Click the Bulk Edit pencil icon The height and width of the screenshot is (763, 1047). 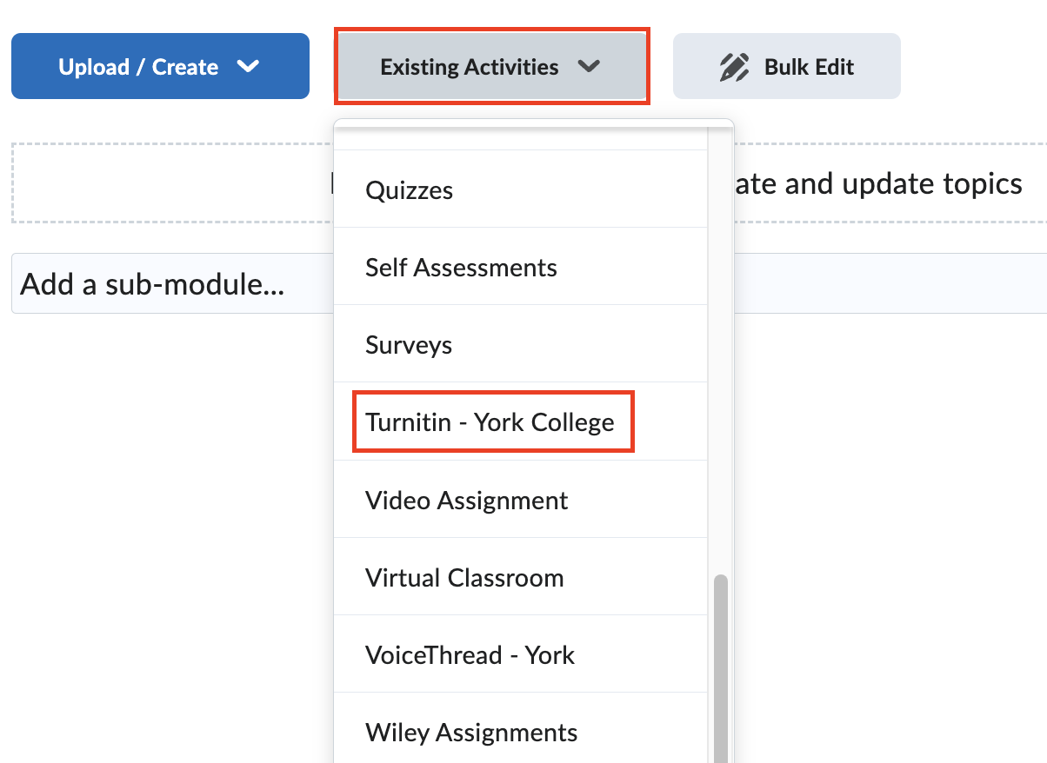coord(735,65)
